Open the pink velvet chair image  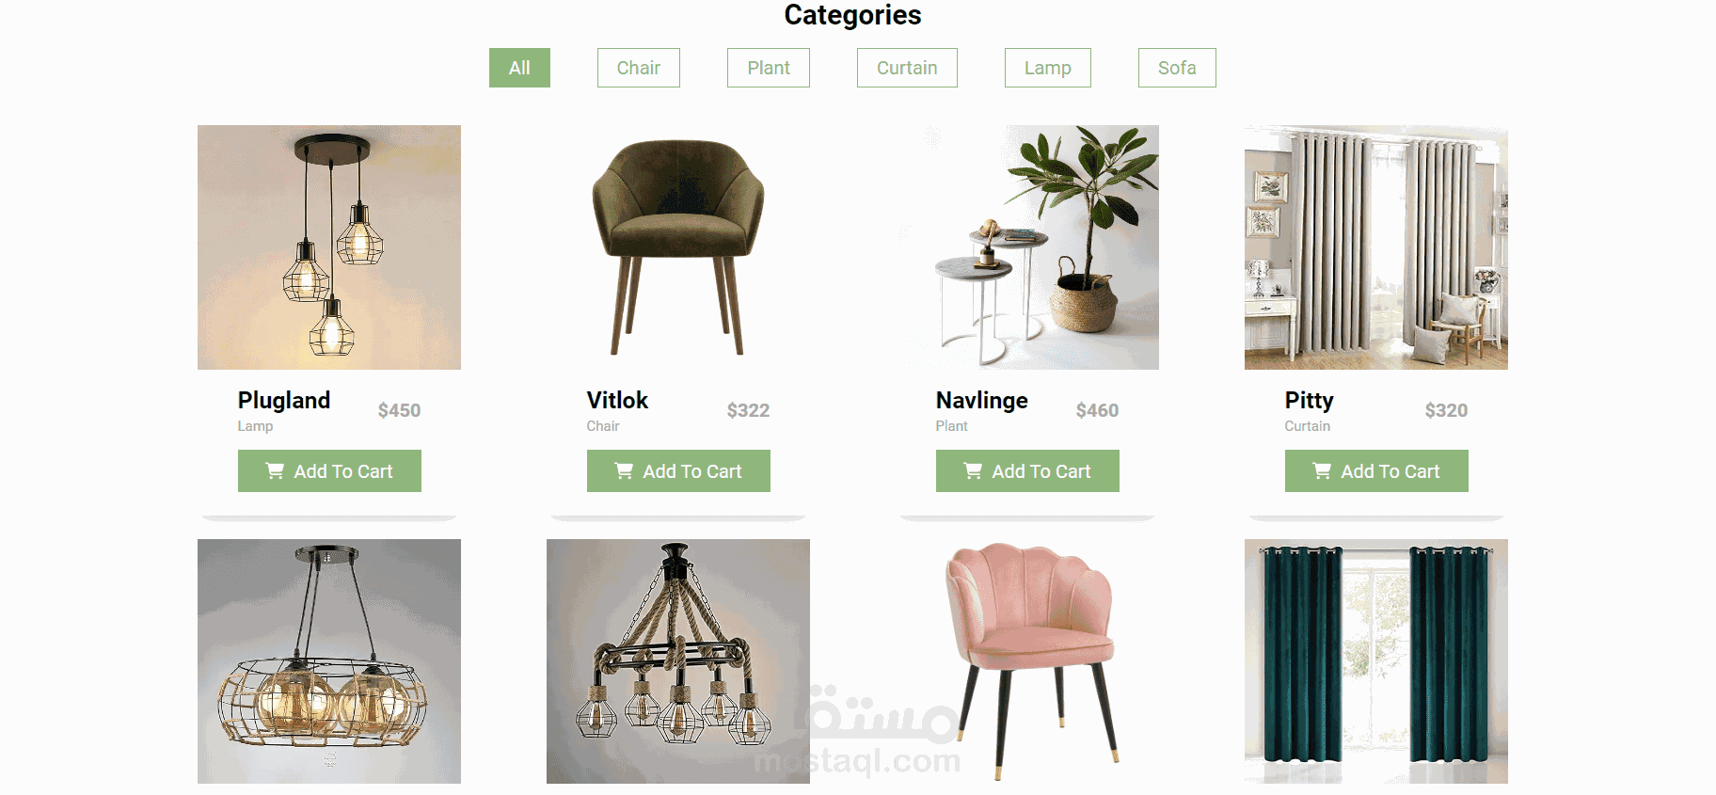click(1027, 661)
